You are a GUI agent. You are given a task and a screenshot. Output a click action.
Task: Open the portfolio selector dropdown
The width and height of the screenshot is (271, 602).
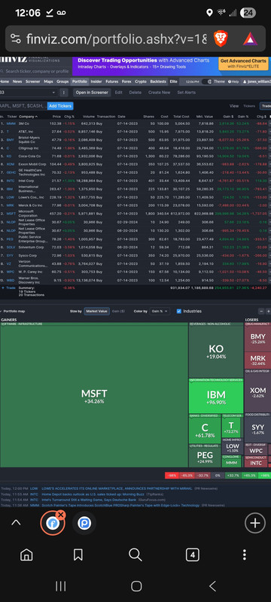click(x=29, y=93)
